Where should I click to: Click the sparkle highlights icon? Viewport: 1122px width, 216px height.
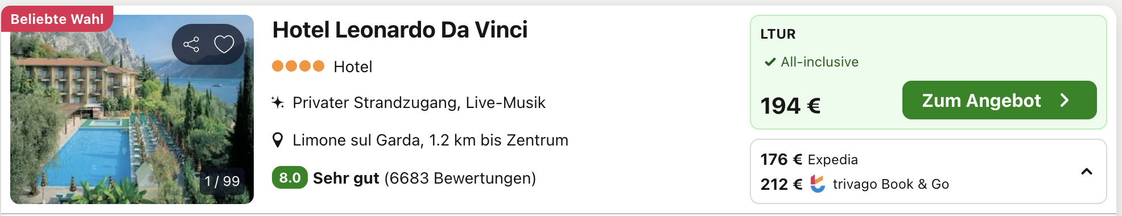[x=278, y=103]
